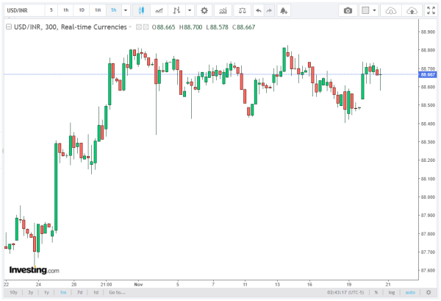Save chart layout to cloud
This screenshot has width=441, height=301.
click(x=412, y=11)
